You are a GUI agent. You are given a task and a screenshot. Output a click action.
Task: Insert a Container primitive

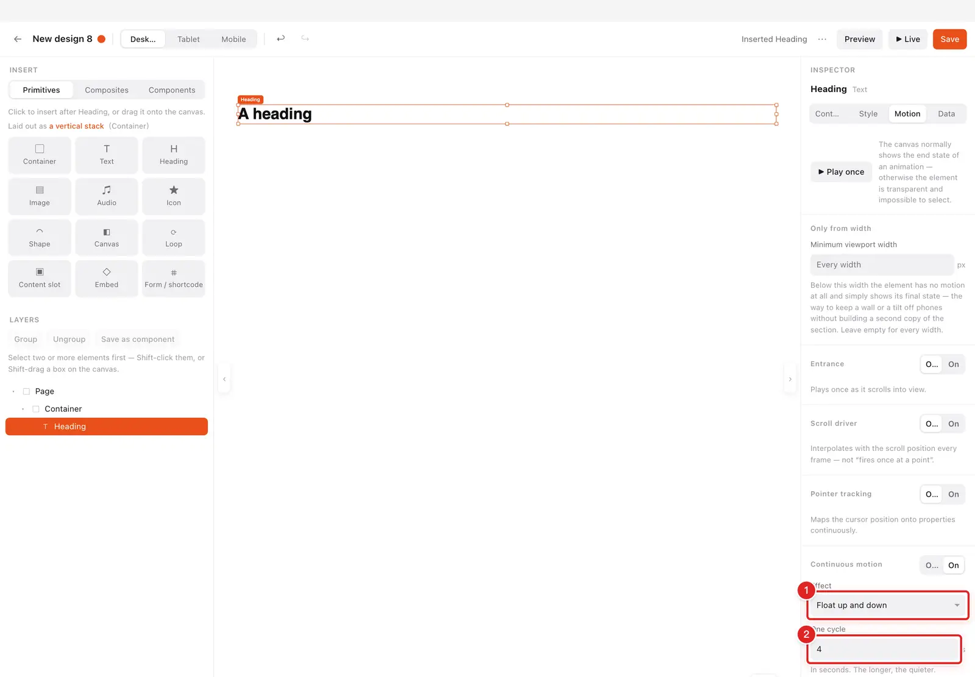coord(40,155)
